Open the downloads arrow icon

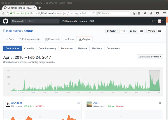pos(145,13)
